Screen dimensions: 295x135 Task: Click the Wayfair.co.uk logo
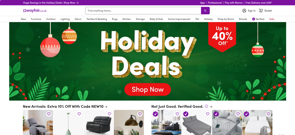point(35,11)
